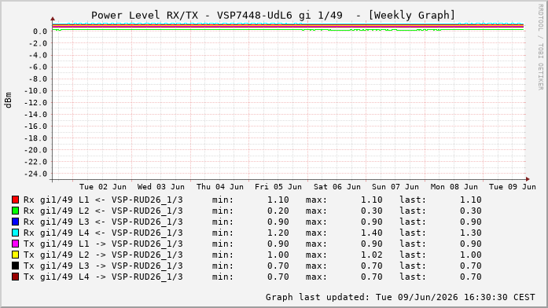548x308 pixels.
Task: Click the 'Wed 03 Jun' x-axis label
Action: tap(160, 187)
